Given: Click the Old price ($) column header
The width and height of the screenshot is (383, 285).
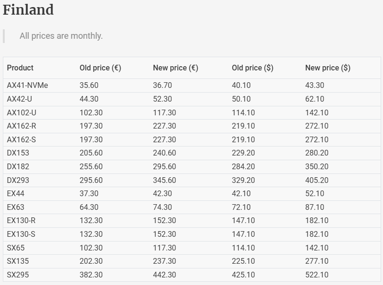Looking at the screenshot, I should [252, 68].
